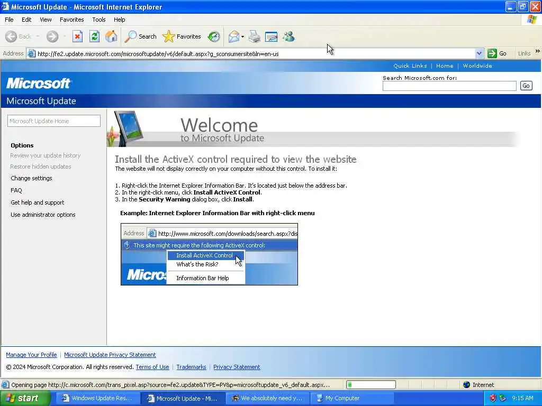Click the IE title bar icon
542x406 pixels.
click(5, 6)
